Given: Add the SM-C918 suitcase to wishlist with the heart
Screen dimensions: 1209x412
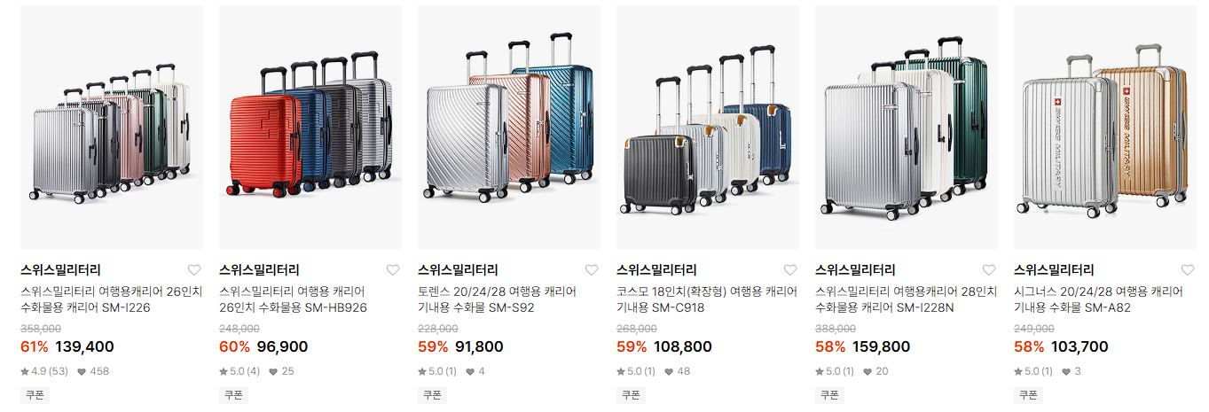Looking at the screenshot, I should click(x=790, y=270).
